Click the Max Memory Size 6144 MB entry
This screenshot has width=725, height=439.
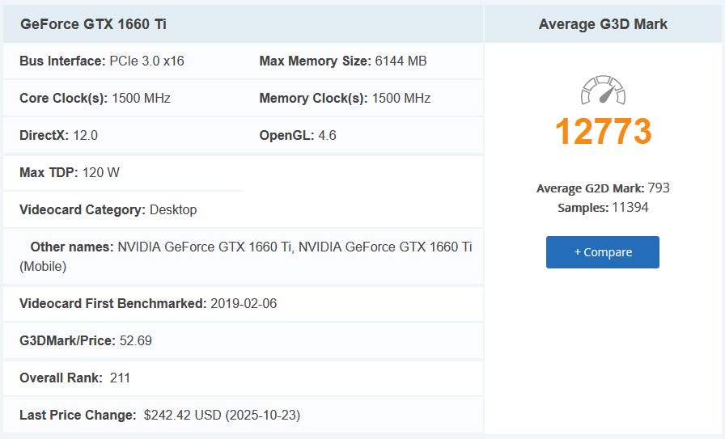(343, 61)
